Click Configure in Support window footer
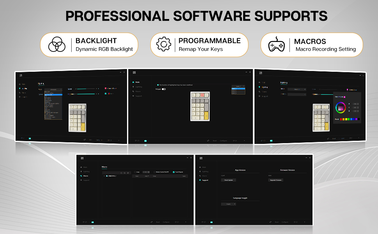The height and width of the screenshot is (234, 378). (285, 222)
